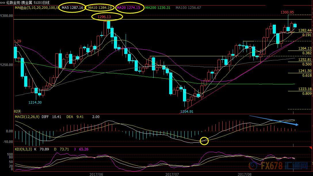Click the 2017/07 date on the time axis
The image size is (313, 176).
coord(172,174)
